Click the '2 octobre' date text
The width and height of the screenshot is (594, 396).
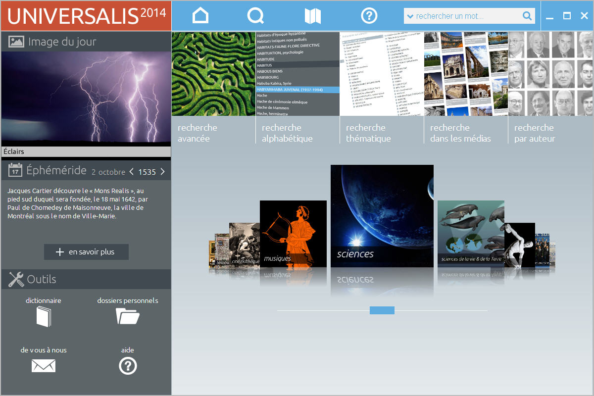coord(108,172)
